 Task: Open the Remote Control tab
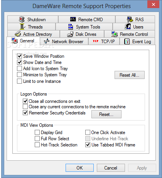pos(130,34)
